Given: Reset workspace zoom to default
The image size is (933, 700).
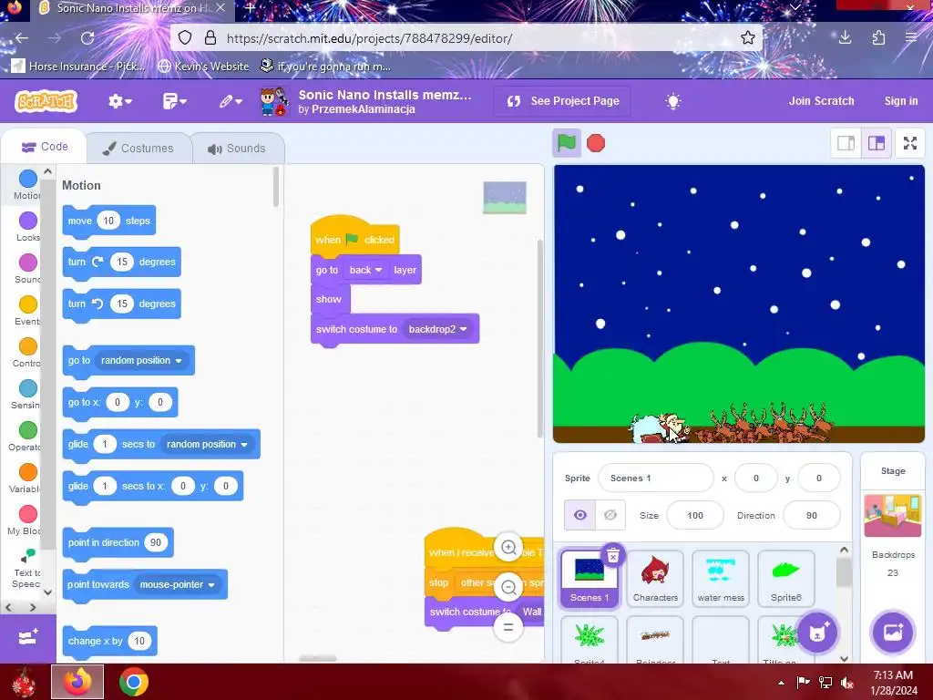Looking at the screenshot, I should click(508, 627).
